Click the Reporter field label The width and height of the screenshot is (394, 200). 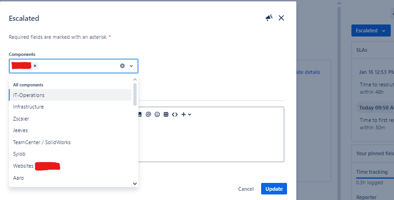click(x=366, y=197)
